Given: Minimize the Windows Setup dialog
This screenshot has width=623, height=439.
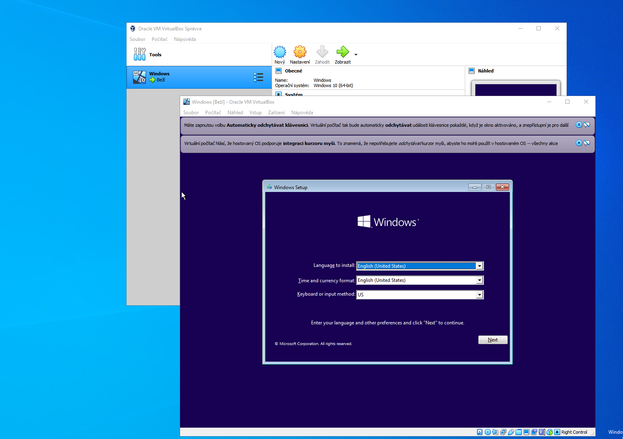Looking at the screenshot, I should (x=475, y=187).
